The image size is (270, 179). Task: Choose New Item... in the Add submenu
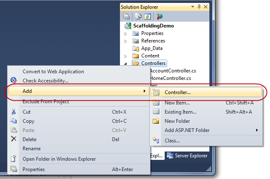206,103
